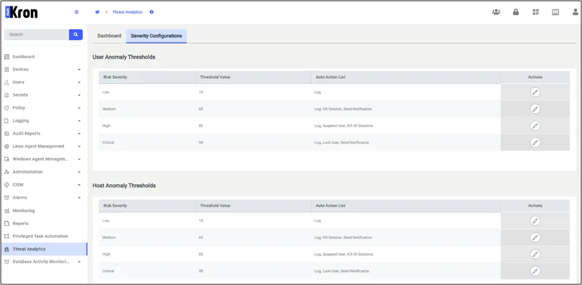Screen dimensions: 582x285
Task: Click 'User Anomaly Thresholds' heading
Action: 124,57
